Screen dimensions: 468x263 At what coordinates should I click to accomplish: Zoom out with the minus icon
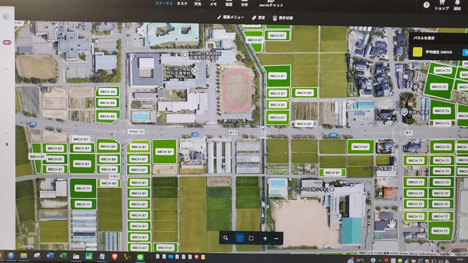(x=276, y=238)
